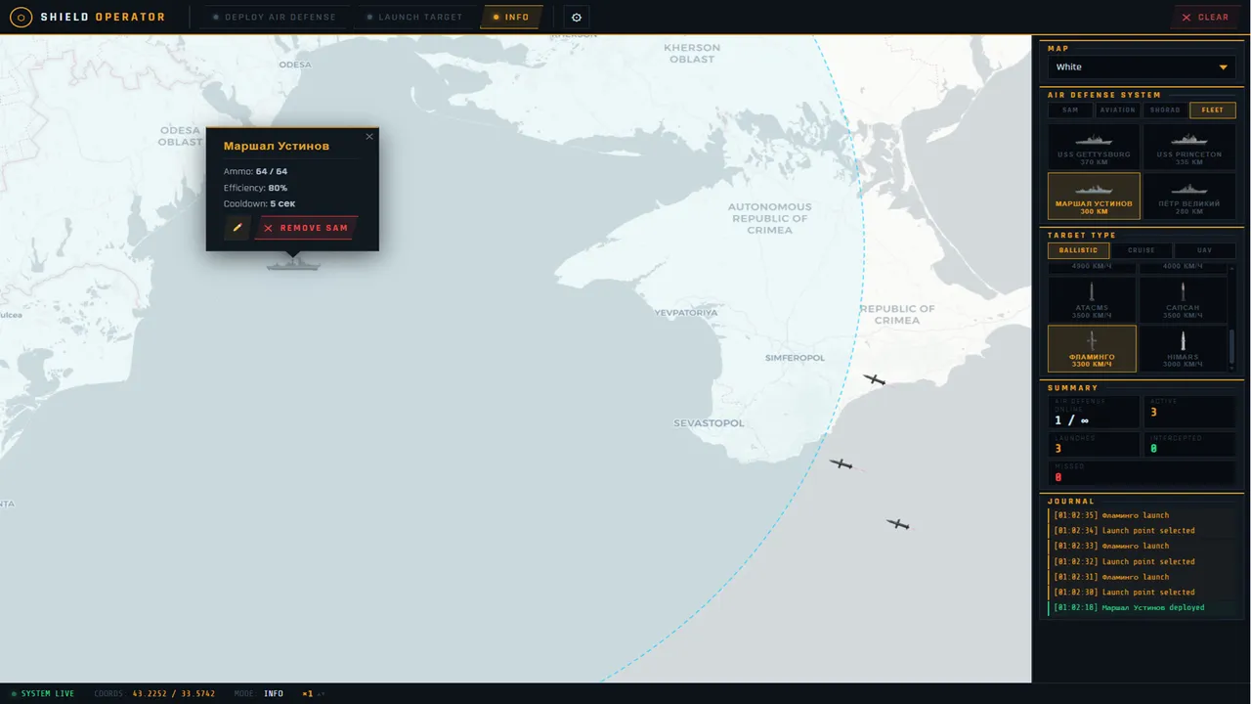Switch air defense category to Aviation
1251x704 pixels.
1118,110
